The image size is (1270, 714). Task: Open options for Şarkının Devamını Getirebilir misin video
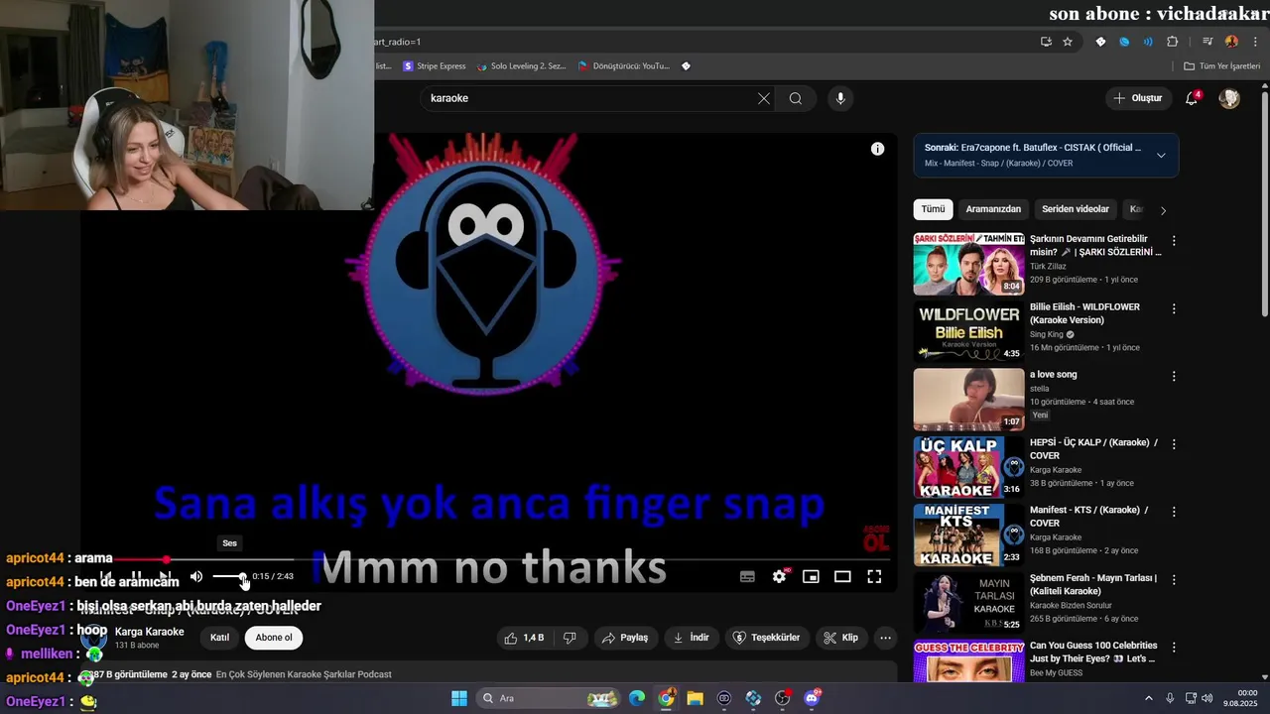1174,241
